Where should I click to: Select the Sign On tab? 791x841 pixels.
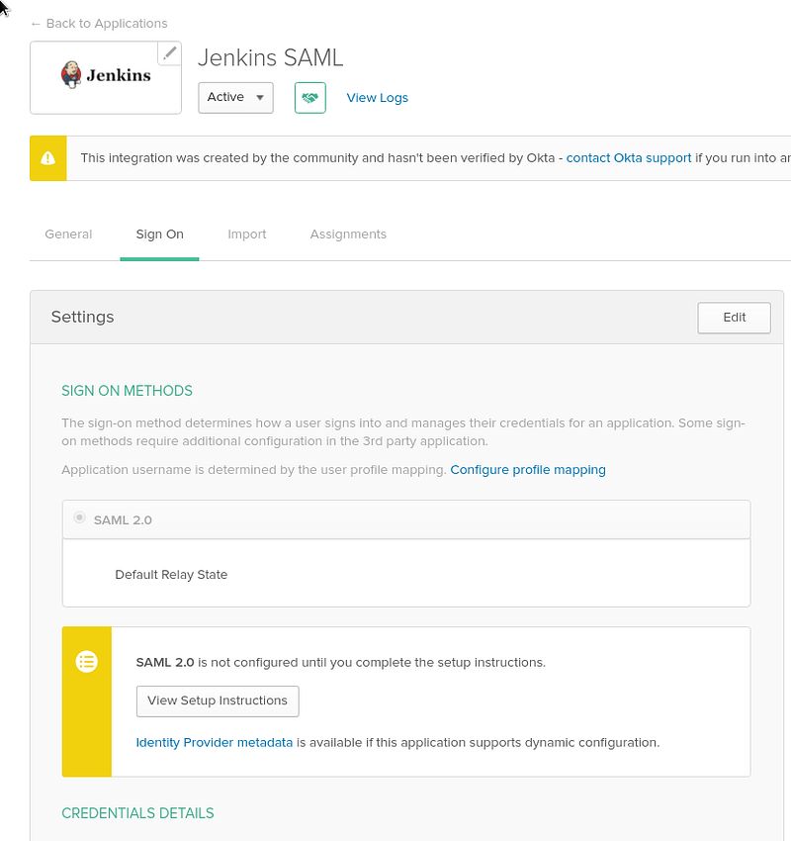(x=160, y=234)
